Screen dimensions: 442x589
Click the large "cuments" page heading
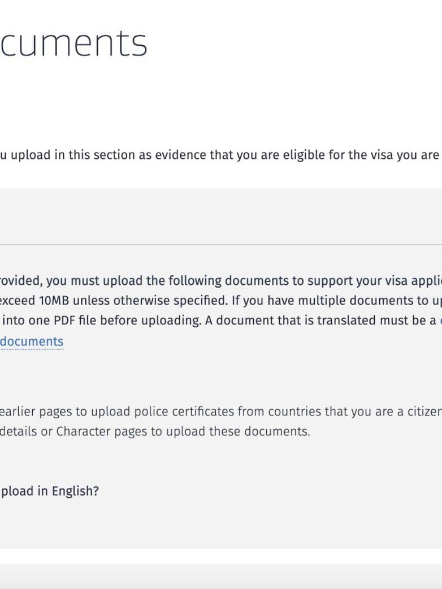tap(73, 43)
